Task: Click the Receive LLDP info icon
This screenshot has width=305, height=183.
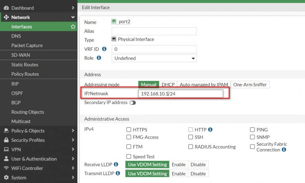Action: [x=116, y=164]
